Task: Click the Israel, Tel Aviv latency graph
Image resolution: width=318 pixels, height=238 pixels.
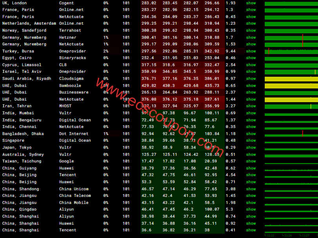Action: (x=291, y=72)
